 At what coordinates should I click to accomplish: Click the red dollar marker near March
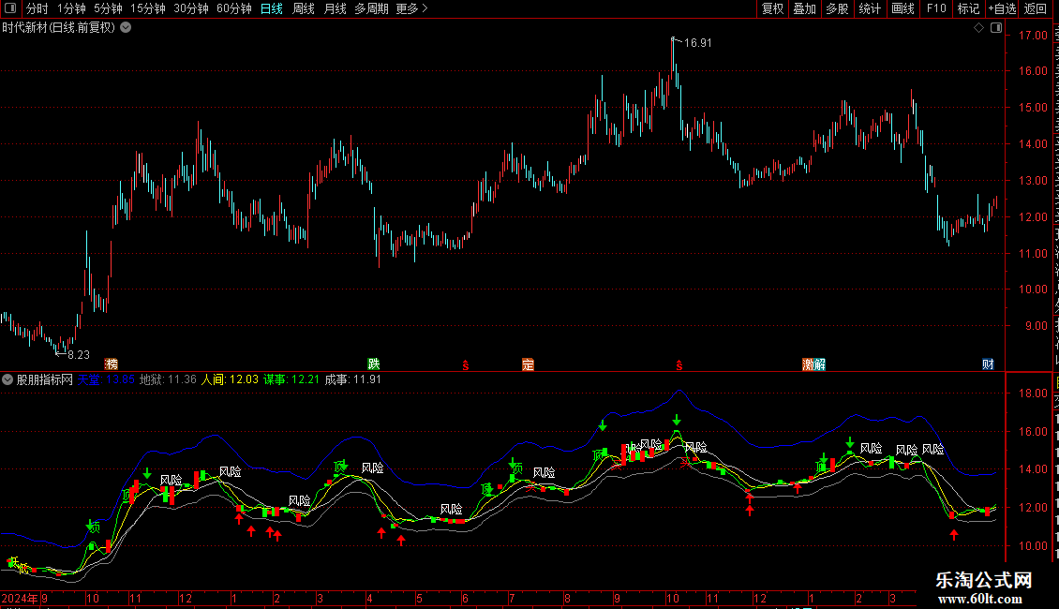[x=466, y=365]
